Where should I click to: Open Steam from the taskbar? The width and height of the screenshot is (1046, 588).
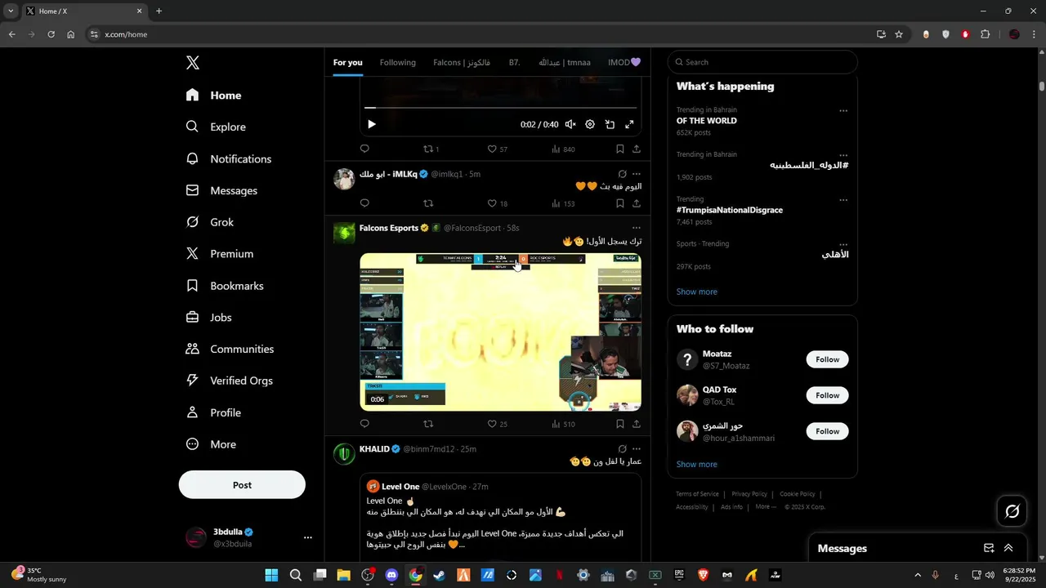[x=440, y=575]
